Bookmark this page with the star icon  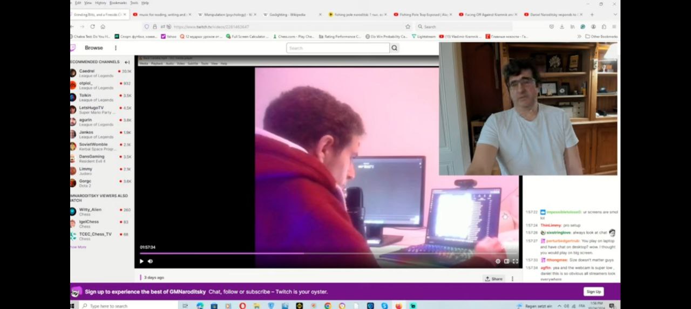click(x=408, y=26)
